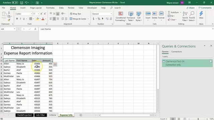Image resolution: width=214 pixels, height=120 pixels.
Task: Switch to the Developer tab
Action: tap(92, 8)
